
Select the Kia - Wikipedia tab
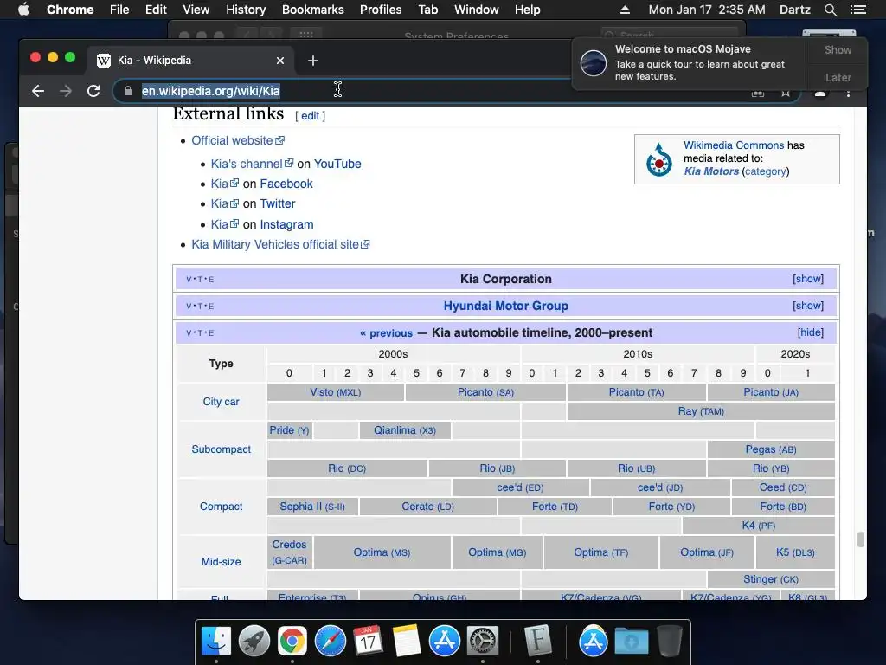[x=189, y=61]
